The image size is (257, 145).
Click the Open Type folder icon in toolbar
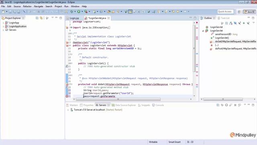point(109,12)
